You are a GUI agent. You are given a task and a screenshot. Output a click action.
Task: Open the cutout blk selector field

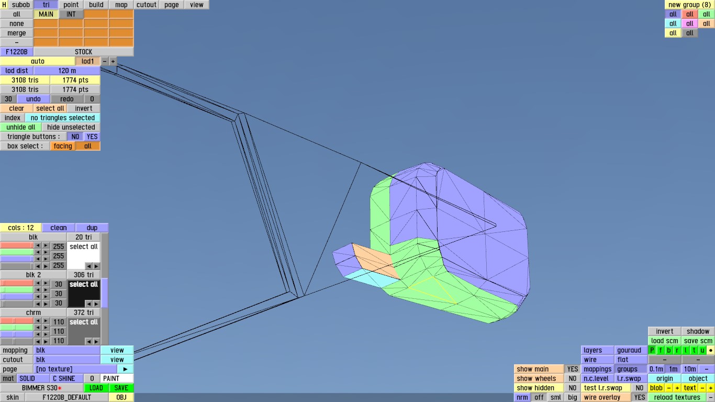click(x=67, y=360)
